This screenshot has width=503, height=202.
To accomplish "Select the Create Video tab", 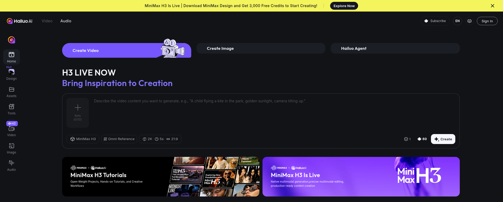I will (127, 50).
